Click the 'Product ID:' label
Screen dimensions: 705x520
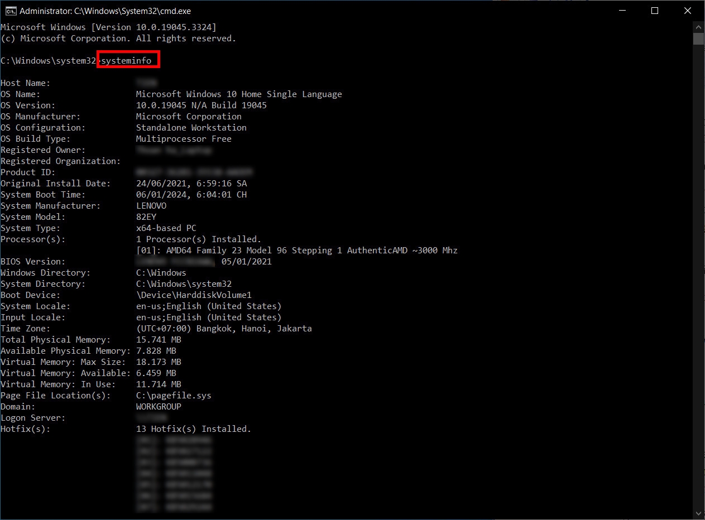28,172
